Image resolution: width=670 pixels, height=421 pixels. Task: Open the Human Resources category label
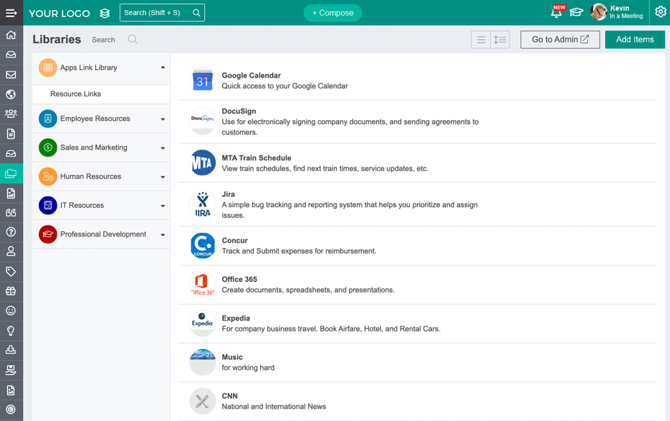click(x=90, y=176)
